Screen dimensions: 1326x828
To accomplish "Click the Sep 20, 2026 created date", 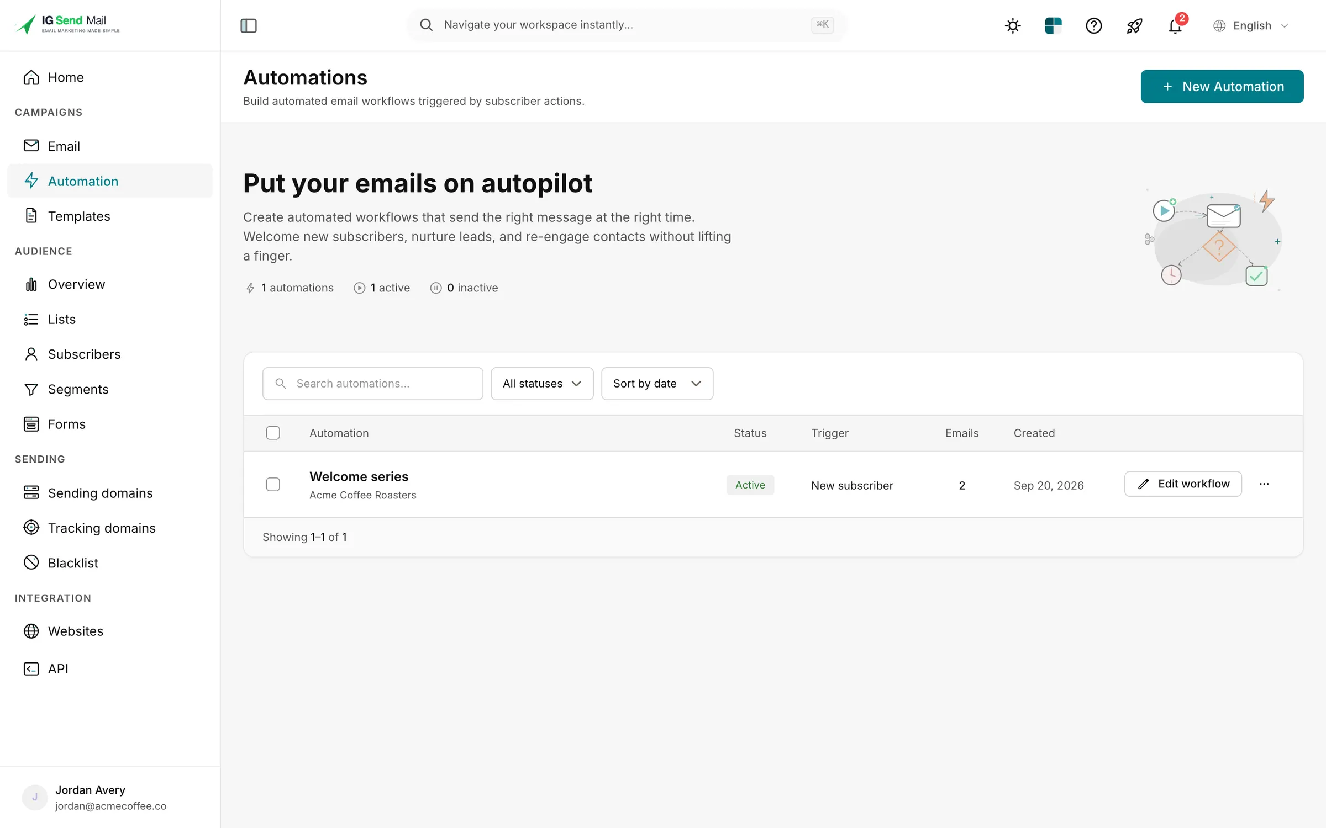I will click(1049, 485).
